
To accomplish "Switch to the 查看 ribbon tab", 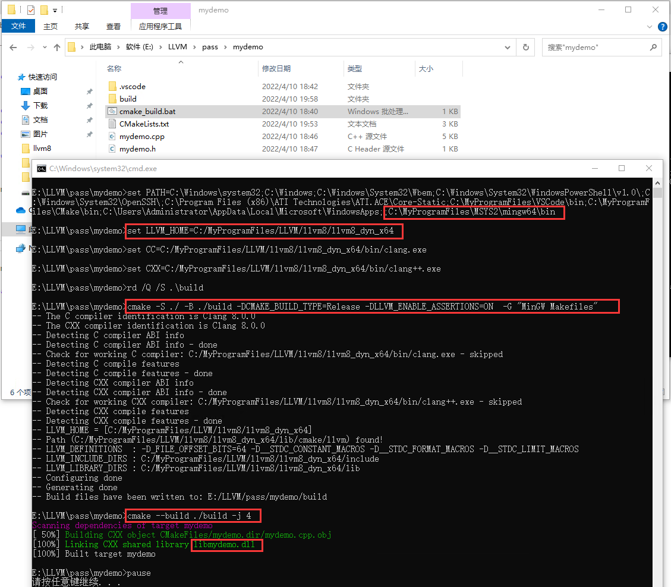I will point(114,27).
